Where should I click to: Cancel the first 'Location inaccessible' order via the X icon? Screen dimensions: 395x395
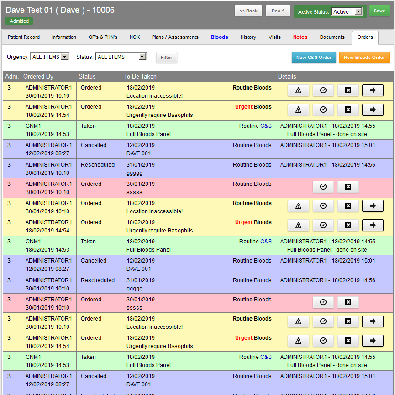click(348, 90)
